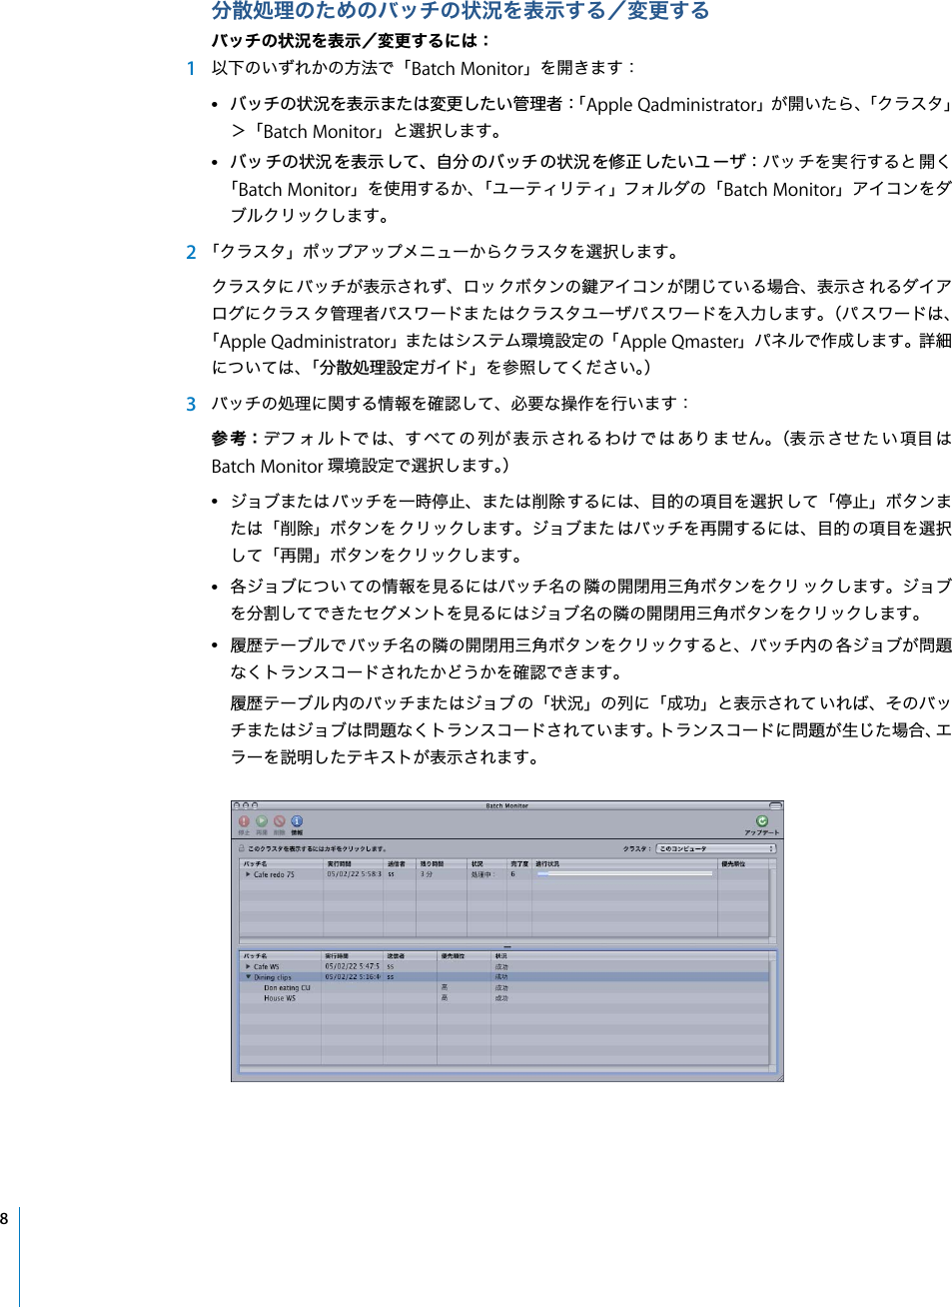This screenshot has height=1307, width=952.
Task: Open the クラスタ computer selection dropdown
Action: (x=715, y=849)
